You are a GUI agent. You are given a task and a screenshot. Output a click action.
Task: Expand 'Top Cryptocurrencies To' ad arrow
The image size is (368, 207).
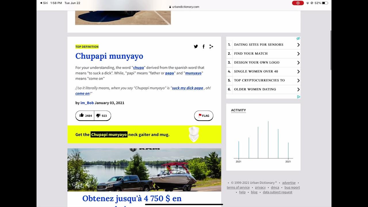click(298, 80)
